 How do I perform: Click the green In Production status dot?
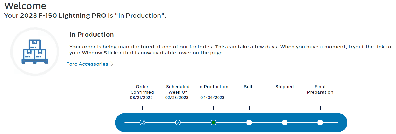click(213, 123)
